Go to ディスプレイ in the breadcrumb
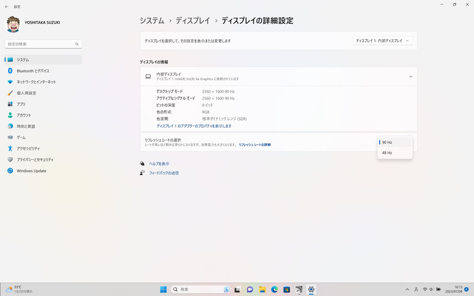Viewport: 474px width, 296px height. coord(193,21)
